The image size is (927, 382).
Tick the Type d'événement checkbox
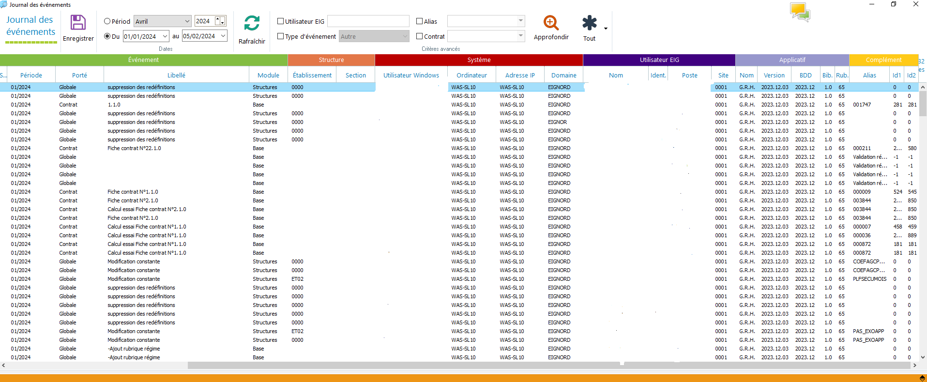[280, 36]
